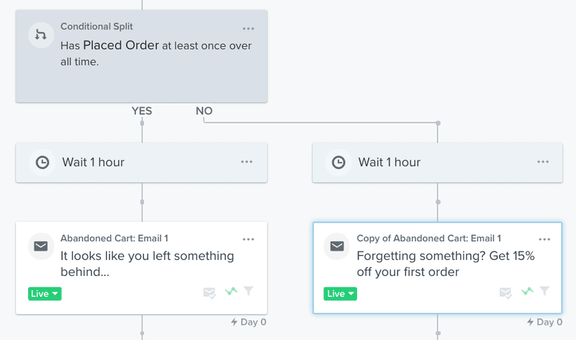Open options menu for the left Wait 1 hour

tap(247, 162)
